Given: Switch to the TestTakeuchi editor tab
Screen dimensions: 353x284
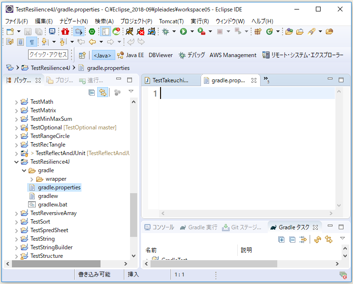Looking at the screenshot, I should [170, 80].
